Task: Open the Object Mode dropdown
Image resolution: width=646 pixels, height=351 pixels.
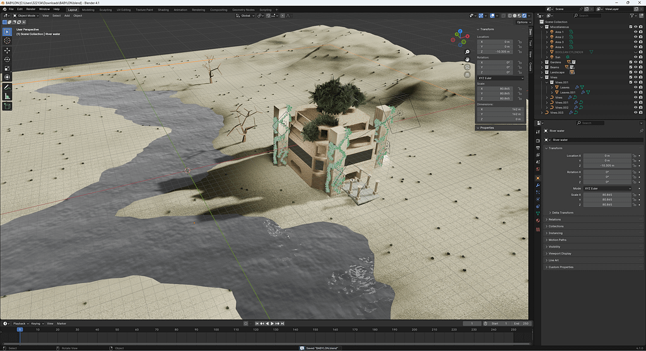Action: pos(28,16)
